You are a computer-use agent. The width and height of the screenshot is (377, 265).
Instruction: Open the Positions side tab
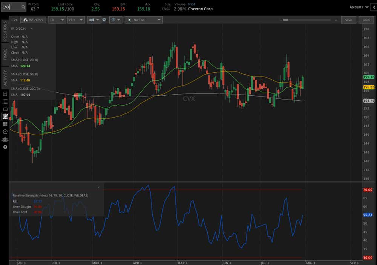(5, 31)
